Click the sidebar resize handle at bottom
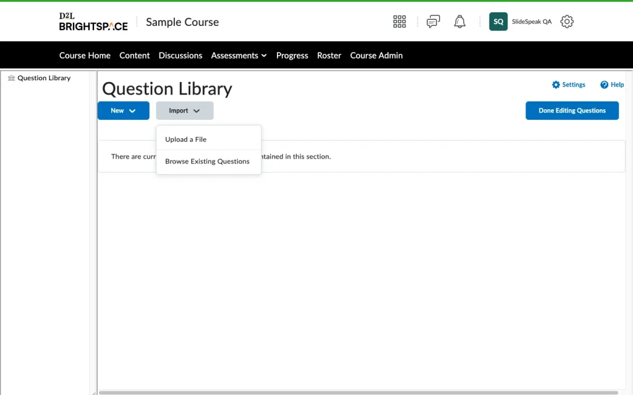 point(93,393)
